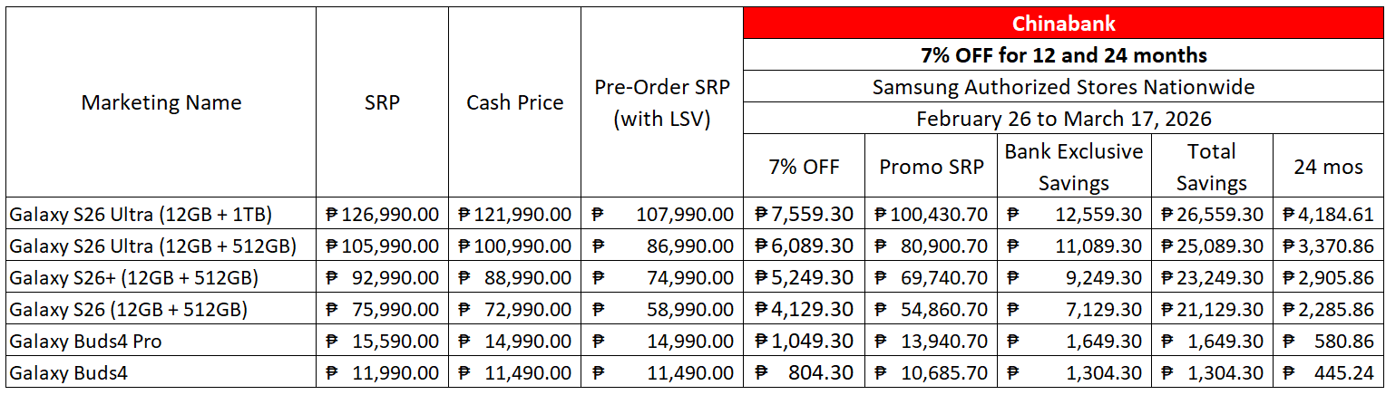Screen dimensions: 1386x395
Task: Select the Cash Price header cell
Action: pyautogui.click(x=514, y=102)
